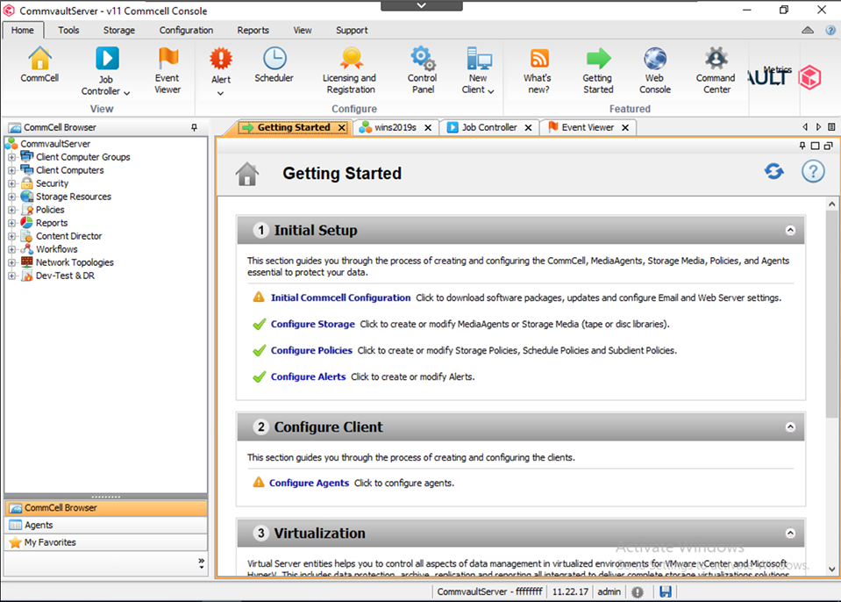Screen dimensions: 841x602
Task: Expand the Policies tree node
Action: click(11, 210)
